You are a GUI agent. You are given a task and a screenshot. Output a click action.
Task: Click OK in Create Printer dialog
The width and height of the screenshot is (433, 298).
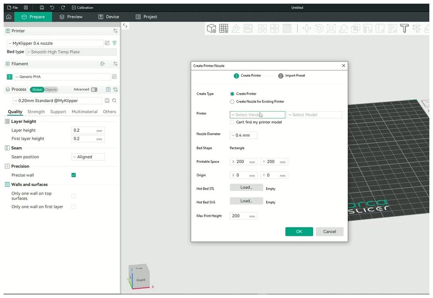point(299,232)
